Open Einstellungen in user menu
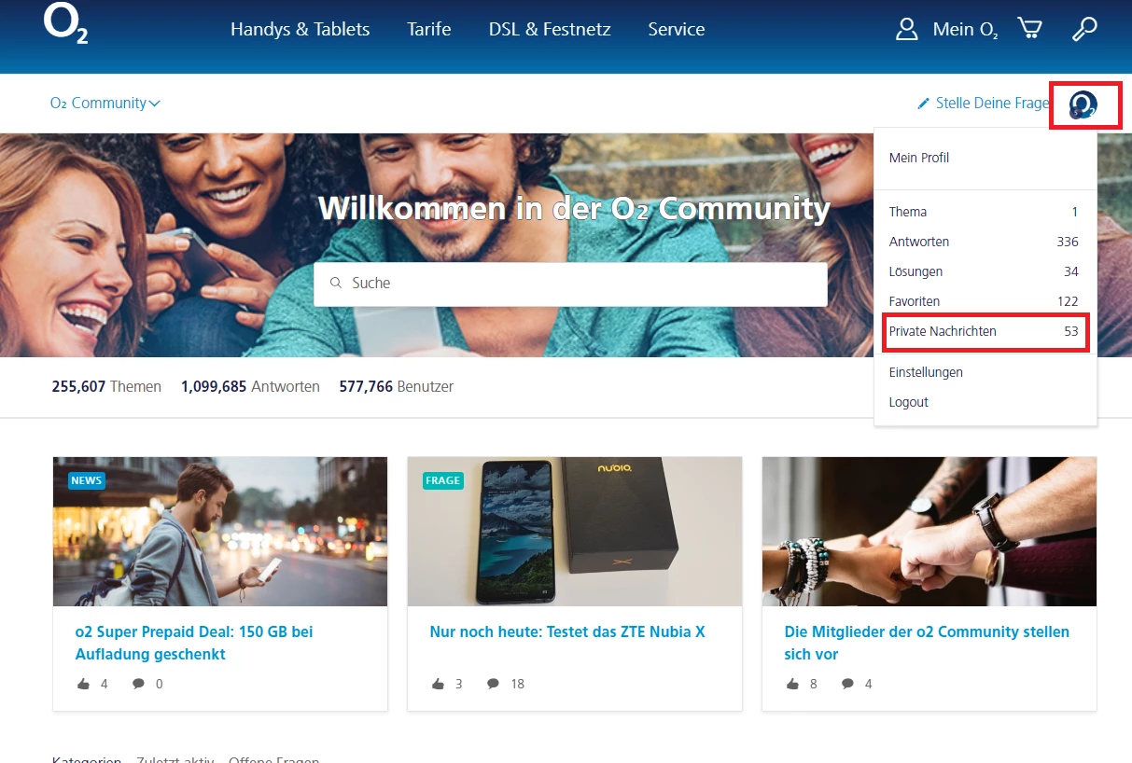Screen dimensions: 1132x763 [926, 372]
